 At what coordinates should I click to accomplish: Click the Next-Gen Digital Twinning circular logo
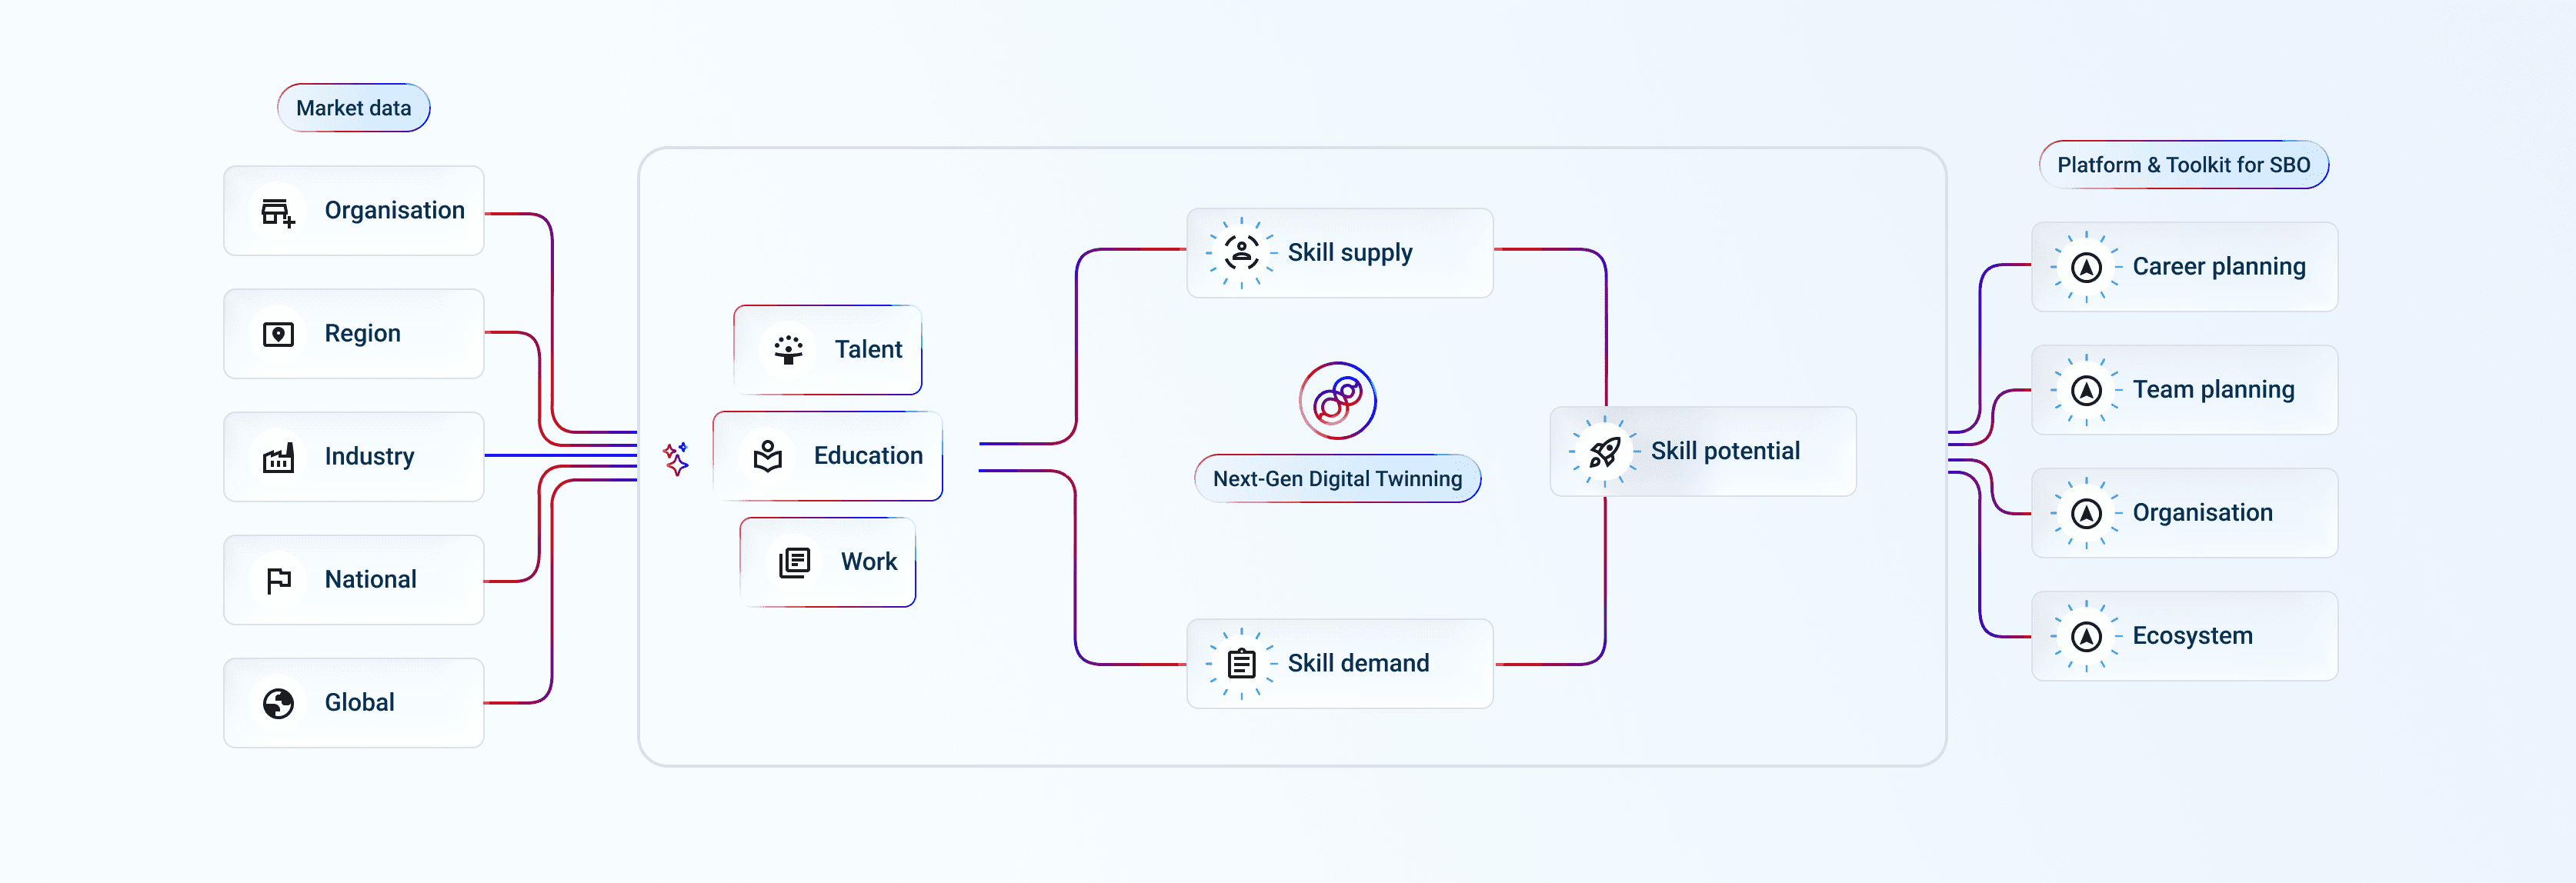[1337, 401]
